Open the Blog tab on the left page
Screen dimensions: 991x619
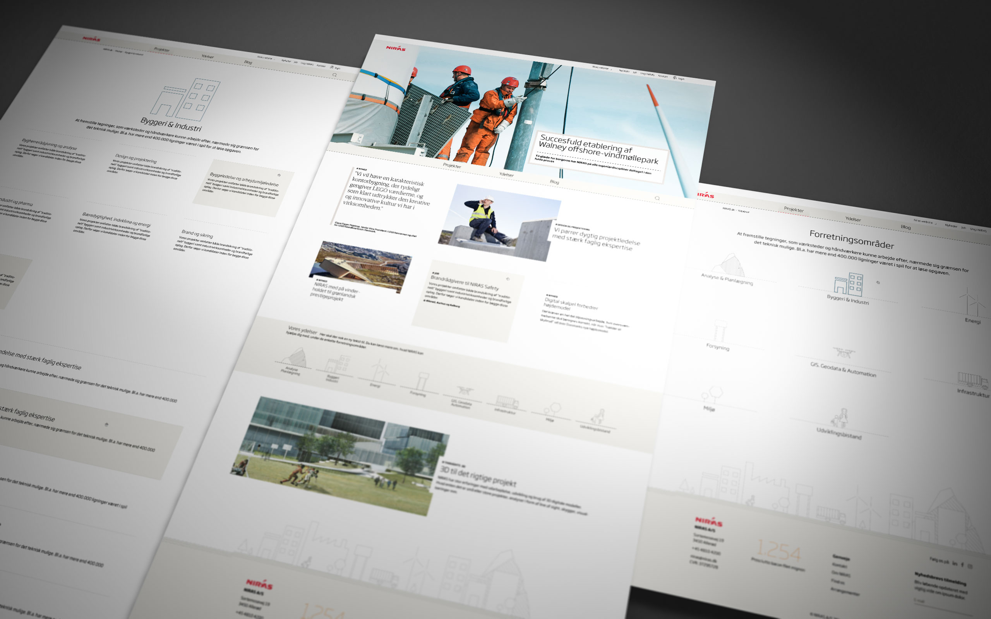click(248, 62)
